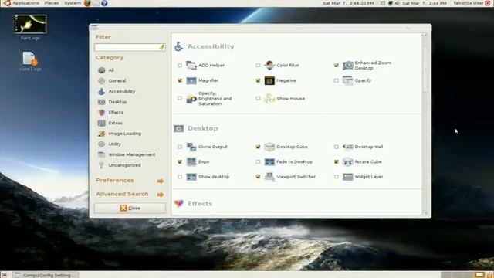Disable the Desktop Cube checkbox
Screen dimensions: 494x278
point(258,147)
